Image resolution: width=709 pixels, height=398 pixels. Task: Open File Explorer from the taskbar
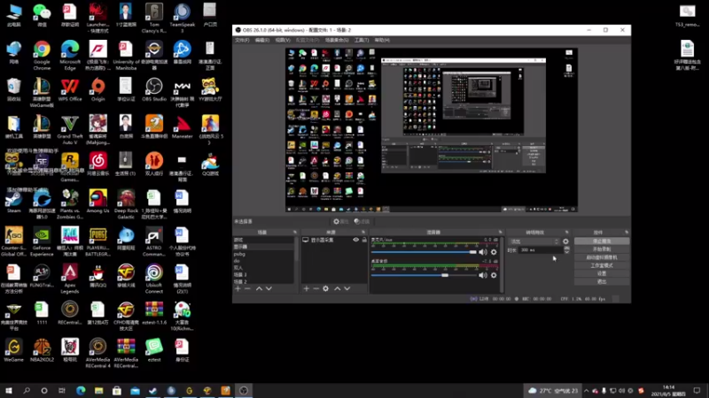coord(99,391)
